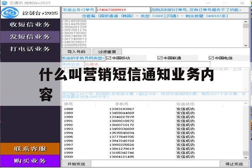Click the 购买业务 button

[x=30, y=161]
